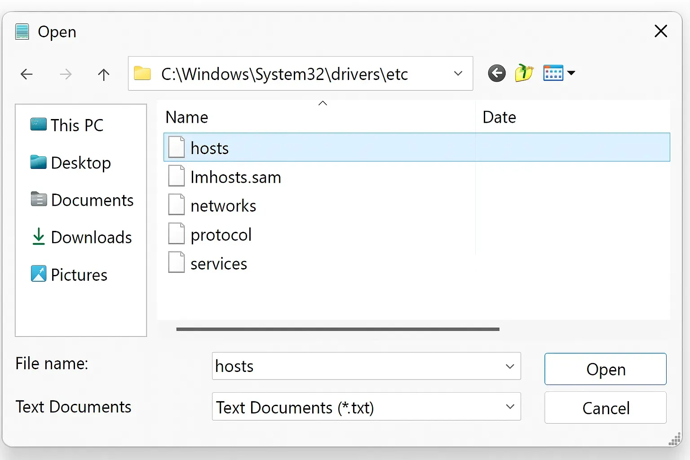This screenshot has width=690, height=460.
Task: Click the resize grip in dialog corner
Action: pos(675,439)
